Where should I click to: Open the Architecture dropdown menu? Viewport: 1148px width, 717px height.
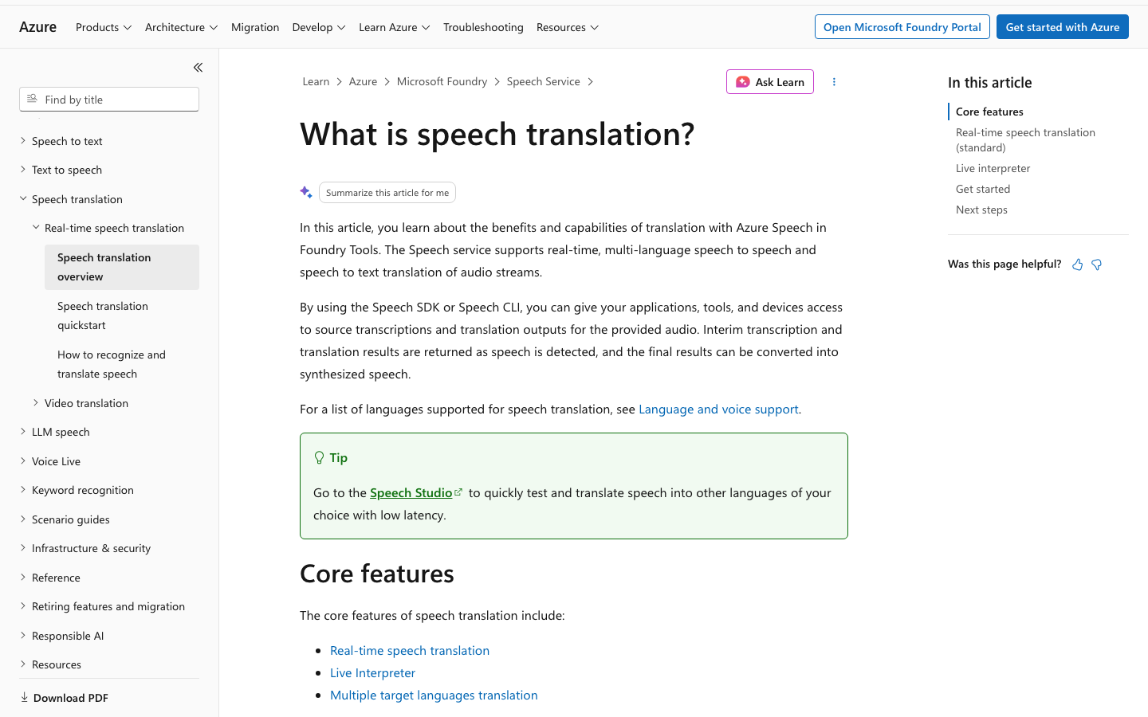coord(182,27)
